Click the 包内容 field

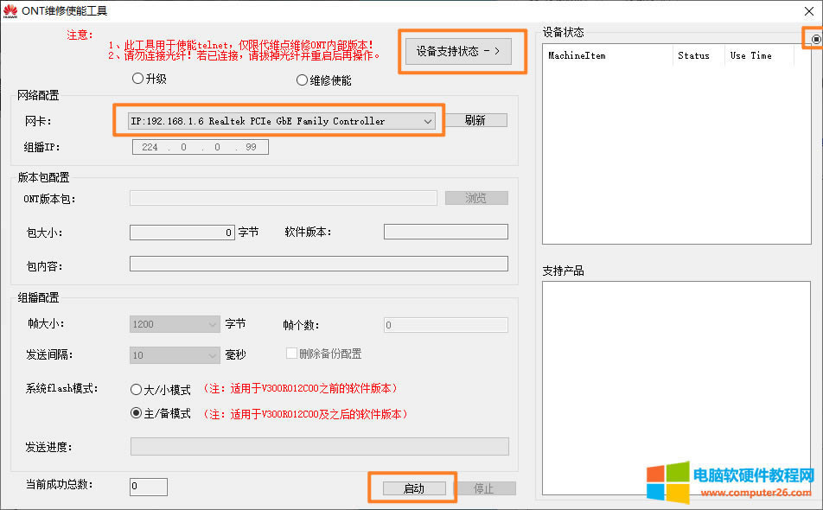coord(319,264)
